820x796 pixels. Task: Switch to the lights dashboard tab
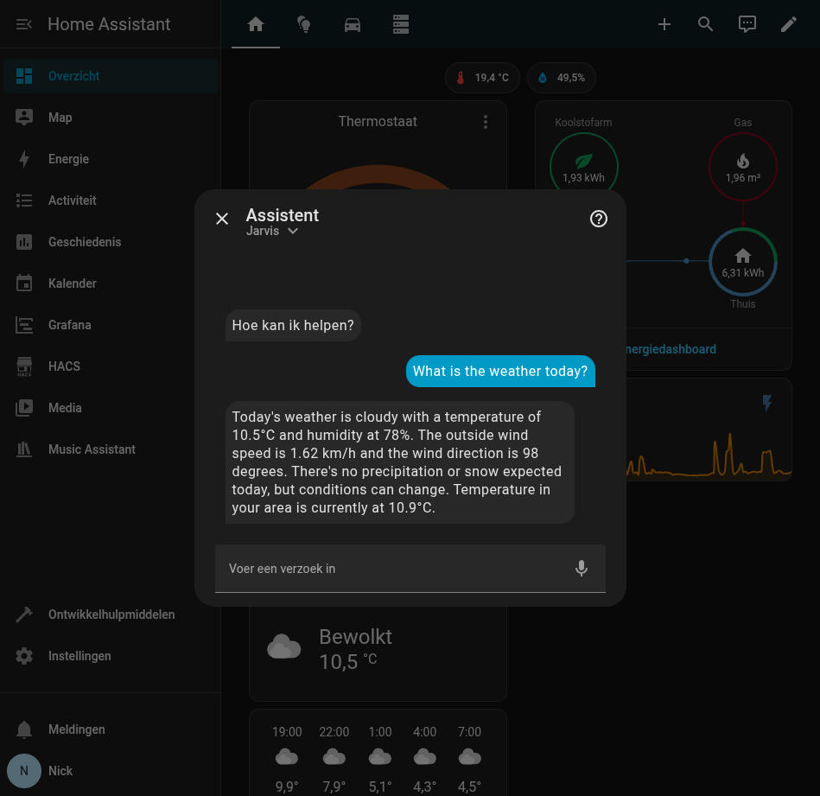304,24
